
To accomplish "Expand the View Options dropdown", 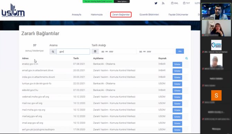I will 122,1.
